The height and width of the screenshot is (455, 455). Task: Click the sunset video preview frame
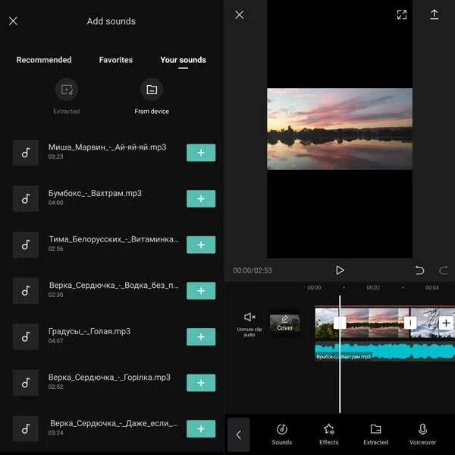coord(340,129)
